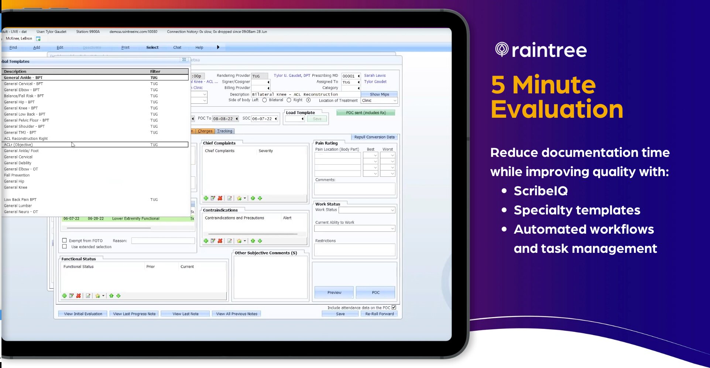
Task: Close the Global Templates popup window
Action: [x=184, y=60]
